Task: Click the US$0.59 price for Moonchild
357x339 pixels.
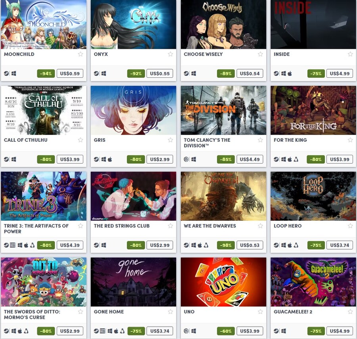Action: 70,73
